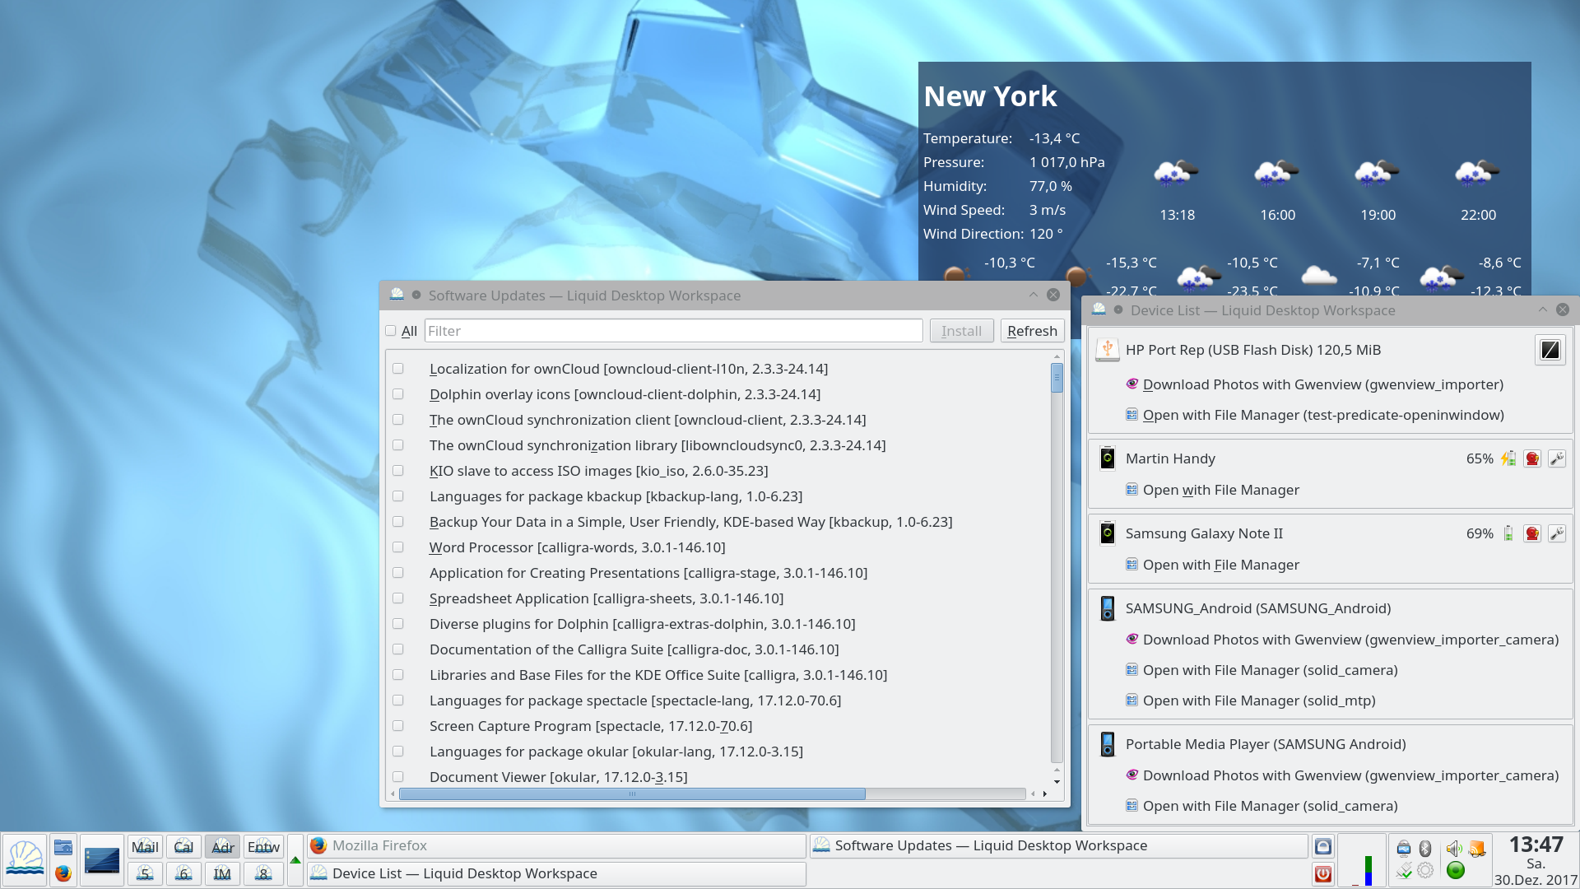Open the device notifier tray icon
1580x889 pixels.
(x=1404, y=848)
